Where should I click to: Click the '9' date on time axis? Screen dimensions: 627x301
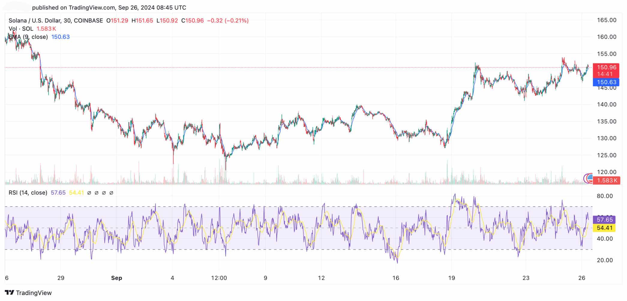(265, 278)
